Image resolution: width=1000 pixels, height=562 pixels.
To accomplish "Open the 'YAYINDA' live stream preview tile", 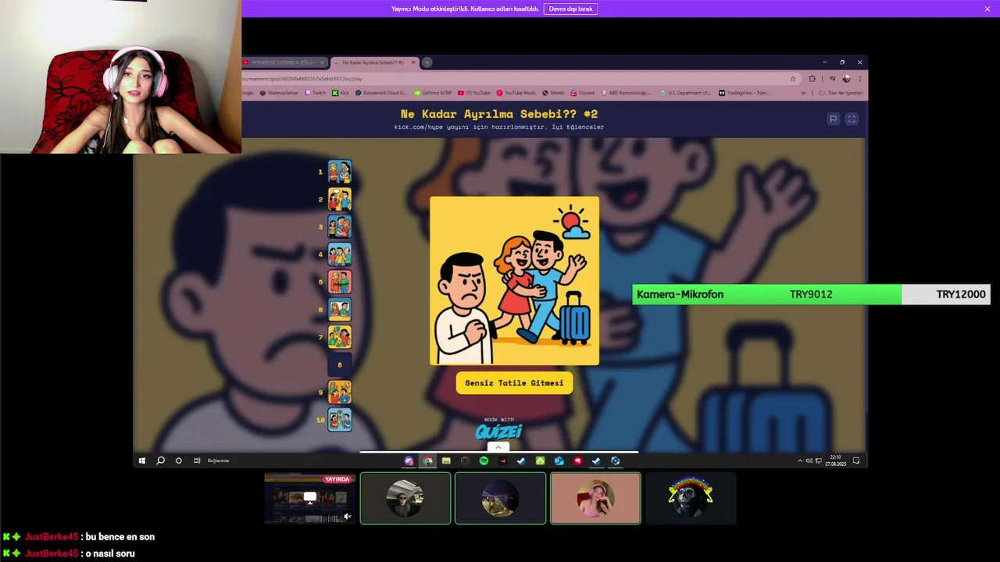I will pos(310,499).
